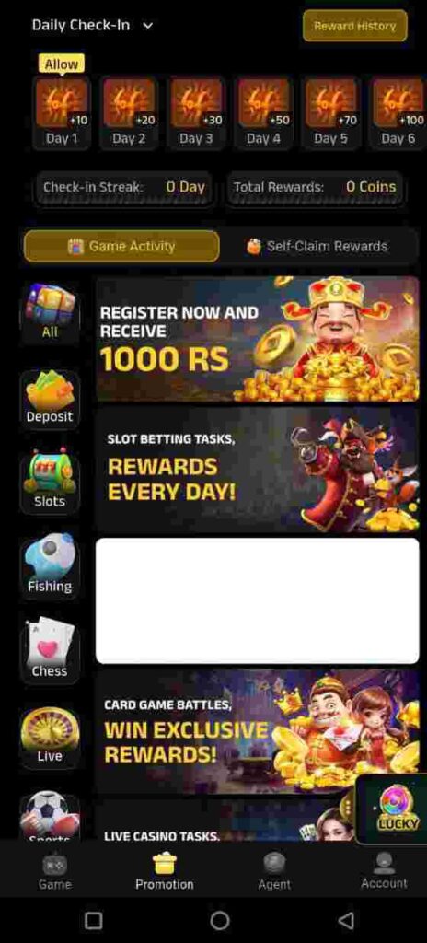Viewport: 427px width, 943px height.
Task: Open Reward History
Action: pyautogui.click(x=355, y=26)
